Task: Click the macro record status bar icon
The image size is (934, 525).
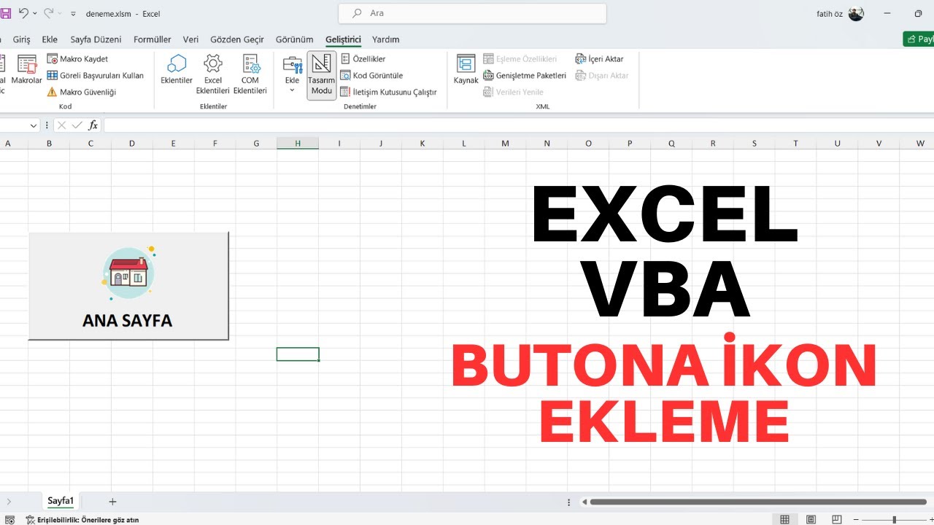Action: click(9, 520)
